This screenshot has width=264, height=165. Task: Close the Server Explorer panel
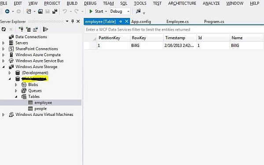[78, 22]
